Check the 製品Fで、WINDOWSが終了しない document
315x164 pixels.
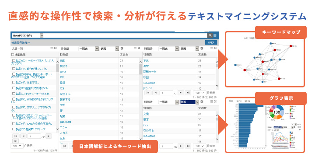pos(14,99)
